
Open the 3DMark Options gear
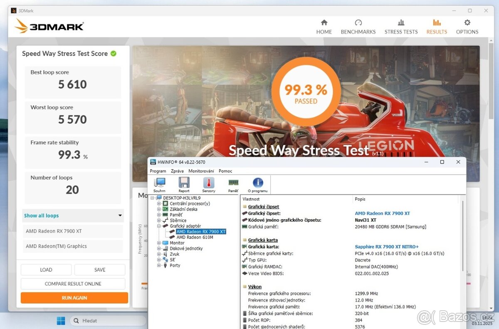tap(467, 27)
